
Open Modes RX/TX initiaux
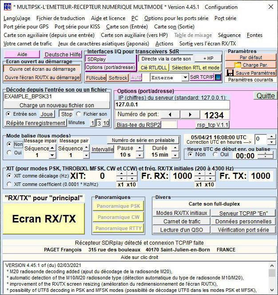(x=182, y=213)
